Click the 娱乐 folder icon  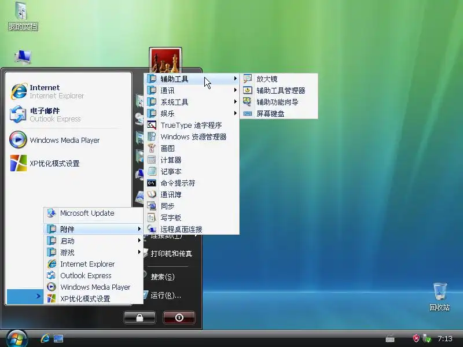click(x=152, y=113)
